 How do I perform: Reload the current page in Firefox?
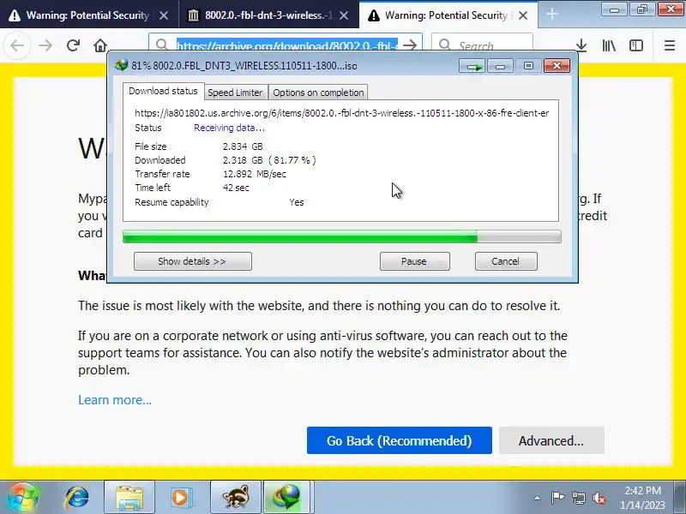pos(73,45)
